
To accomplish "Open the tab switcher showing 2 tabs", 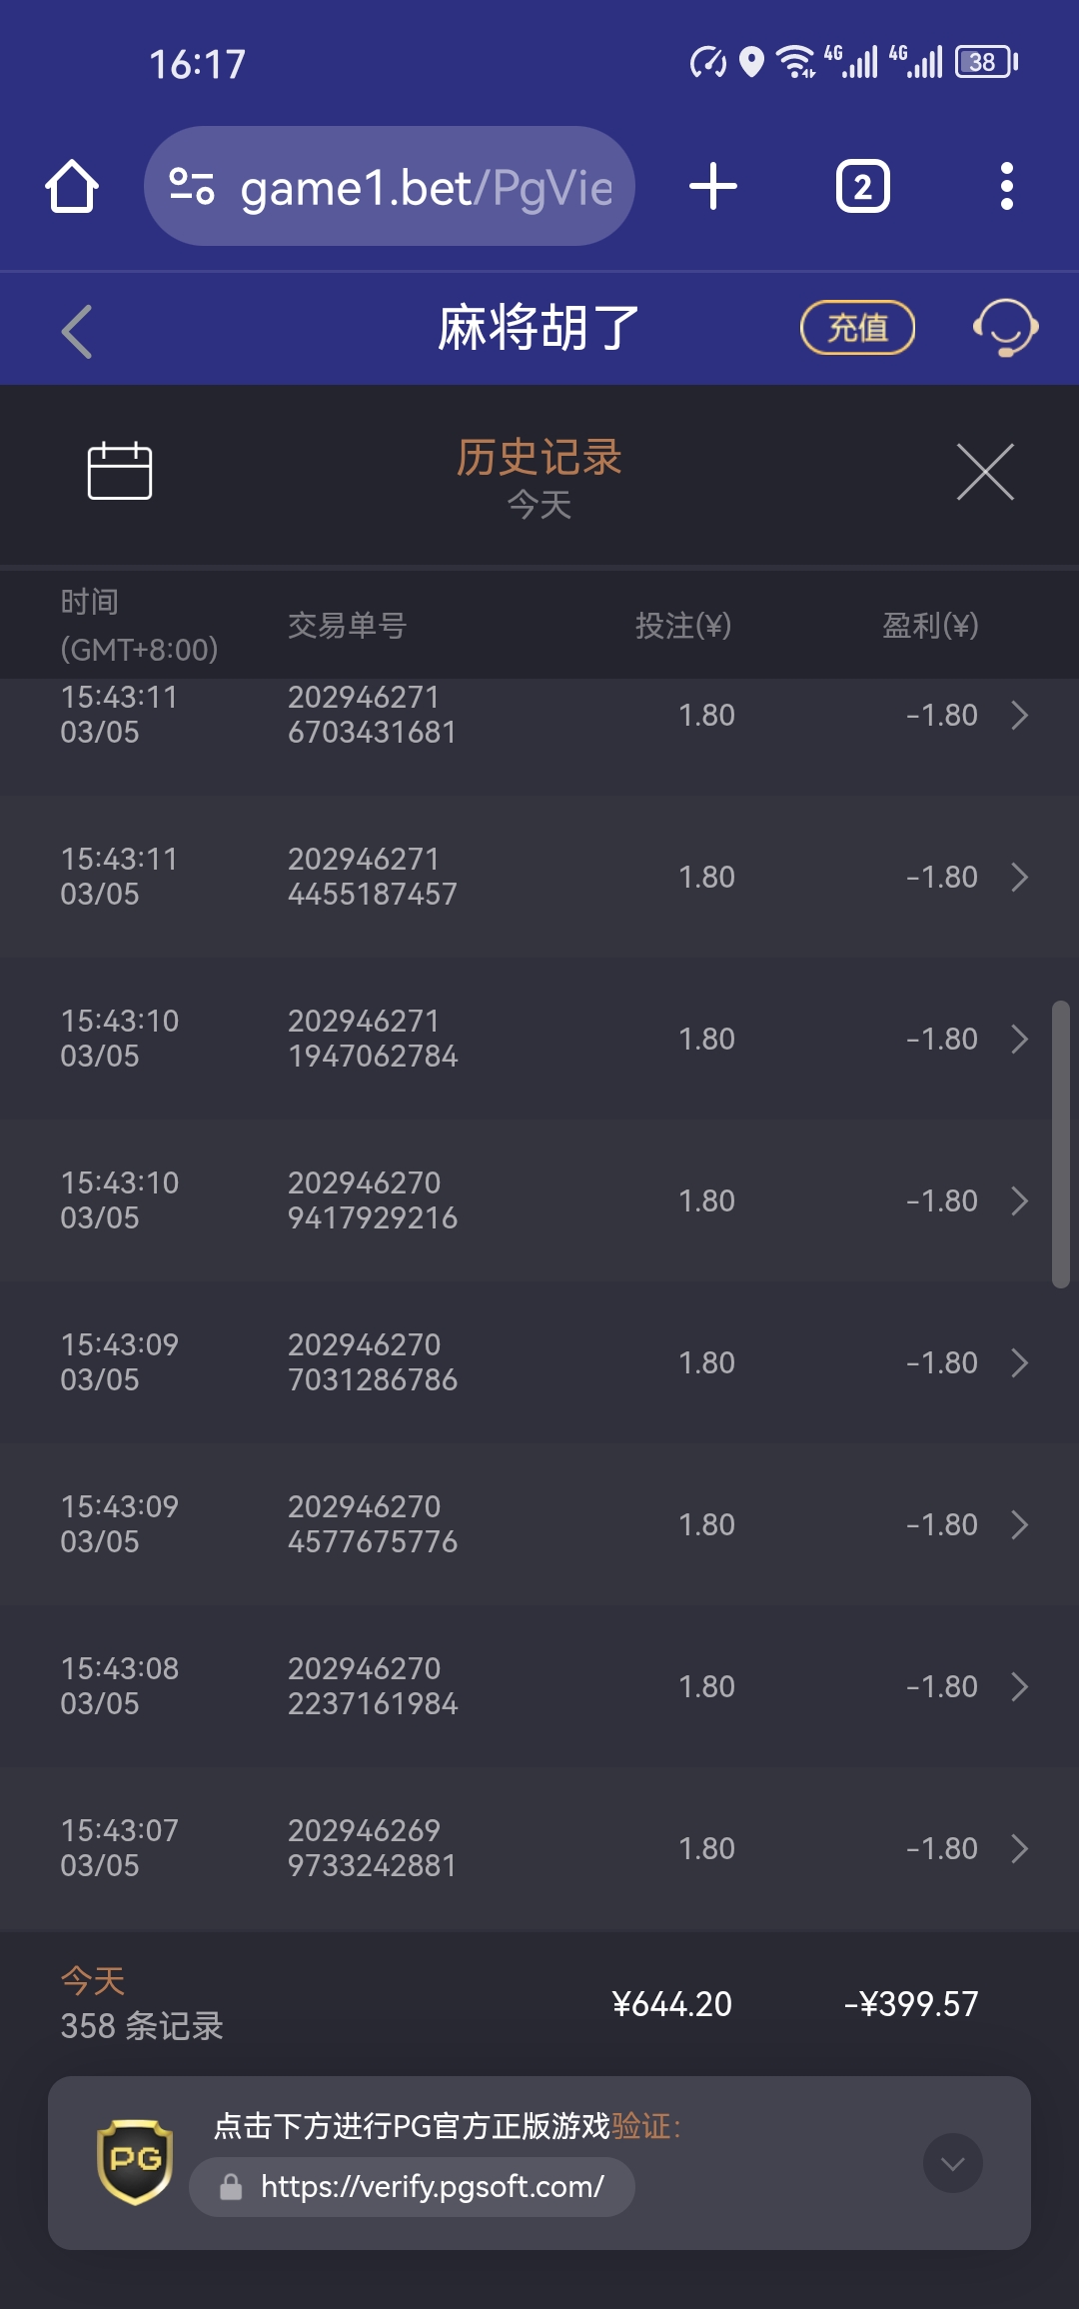I will [862, 187].
